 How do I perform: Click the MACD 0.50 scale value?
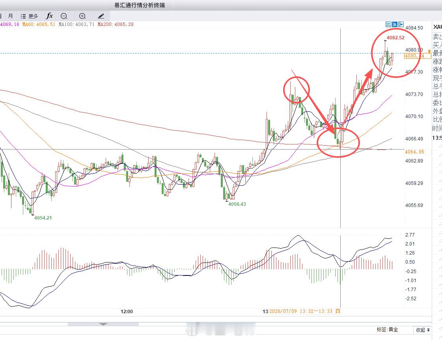pos(410,262)
